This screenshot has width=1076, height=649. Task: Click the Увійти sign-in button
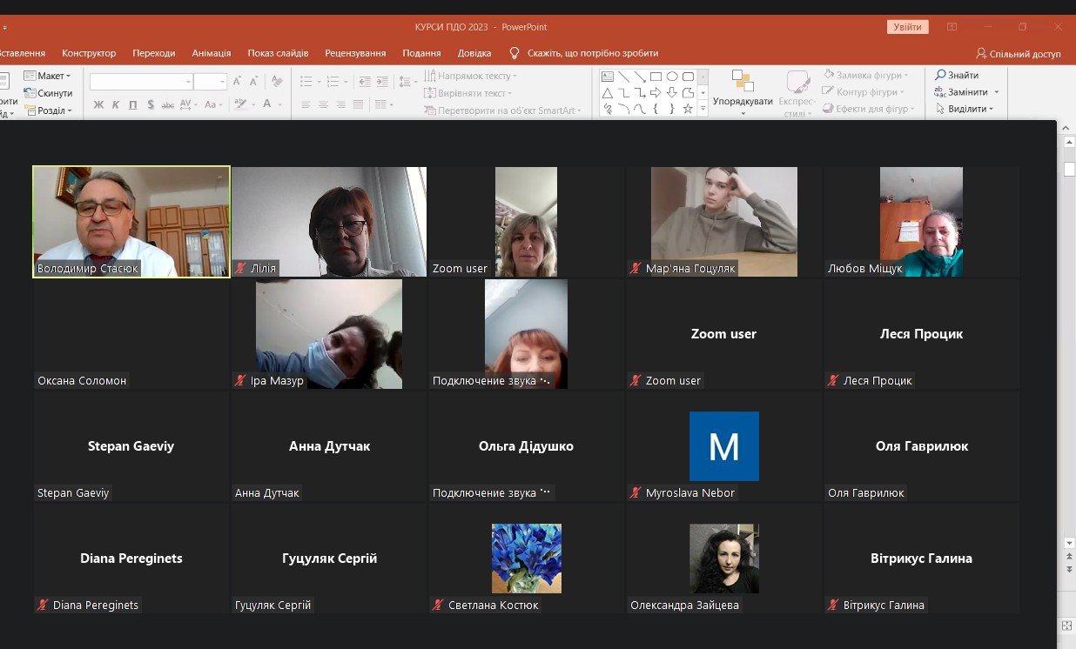click(x=907, y=27)
